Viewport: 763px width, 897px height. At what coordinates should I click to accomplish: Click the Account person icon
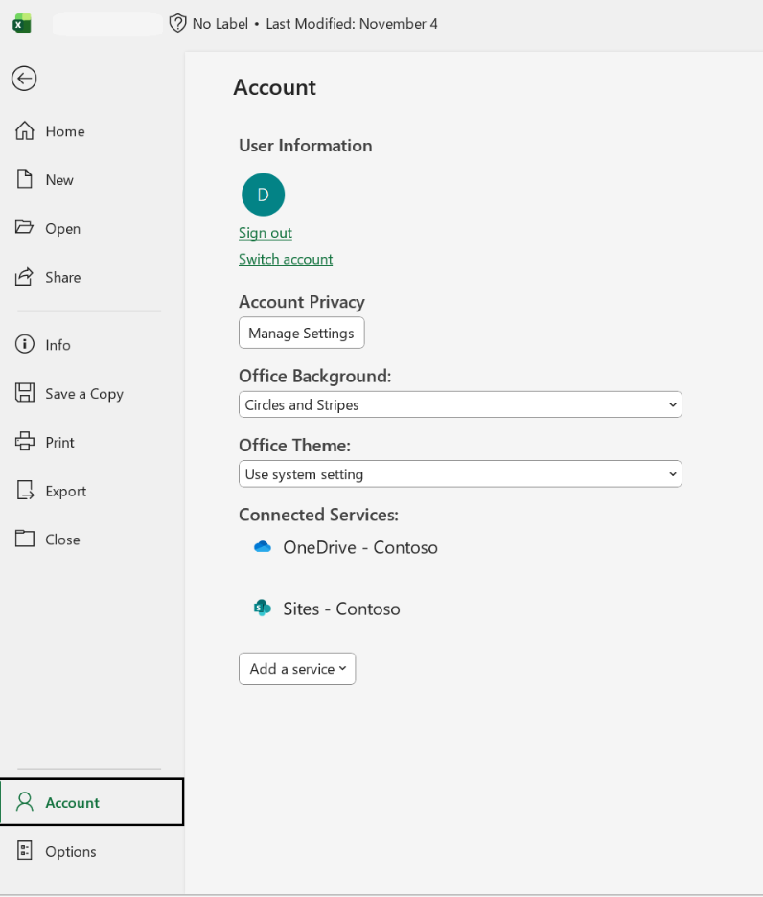pos(25,802)
